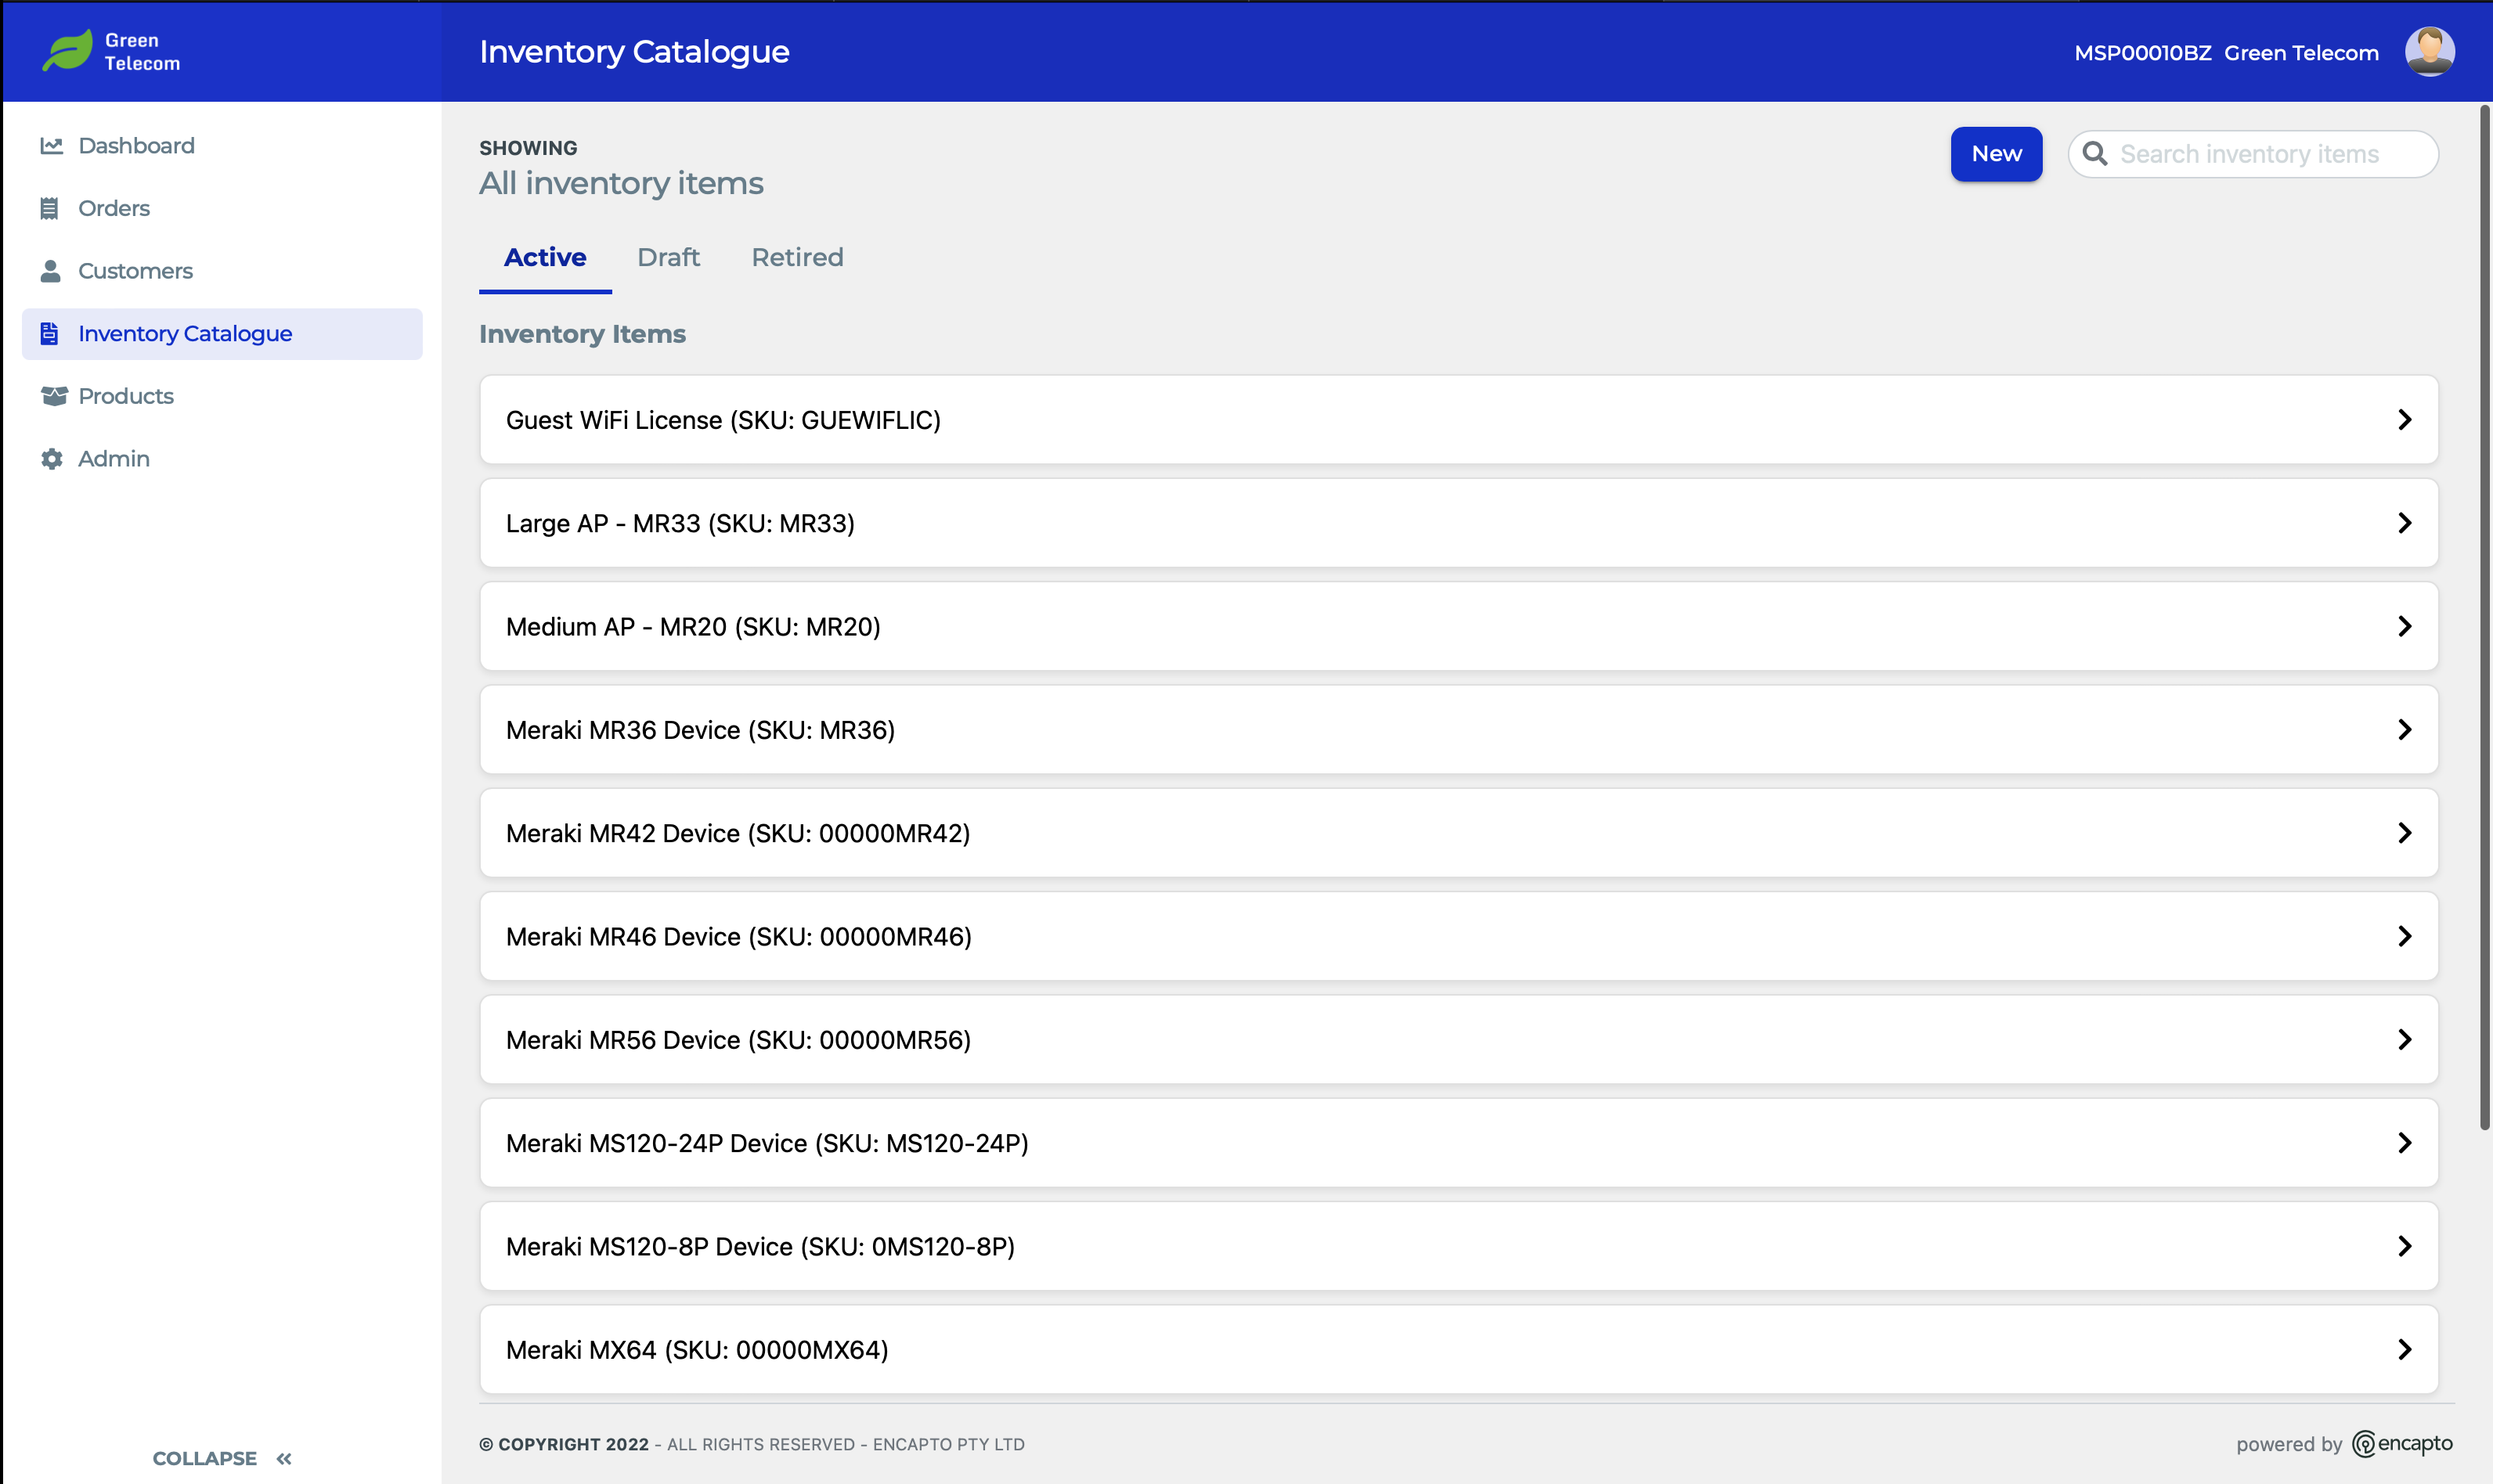
Task: Click the Dashboard chart icon in sidebar
Action: [x=51, y=146]
